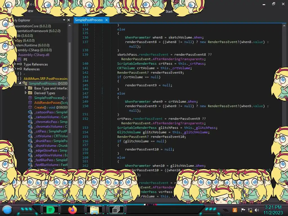Select the _cartoonPass field

tap(51, 112)
